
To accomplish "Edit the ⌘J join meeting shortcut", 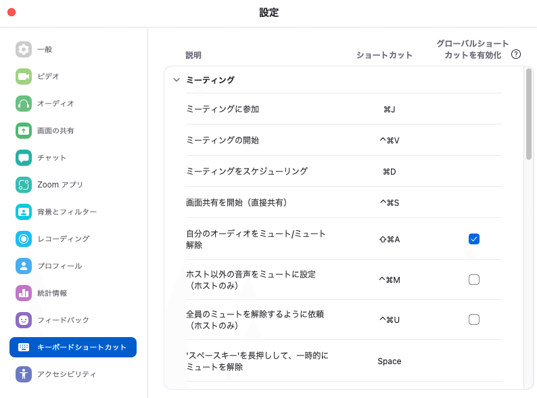I will coord(389,109).
